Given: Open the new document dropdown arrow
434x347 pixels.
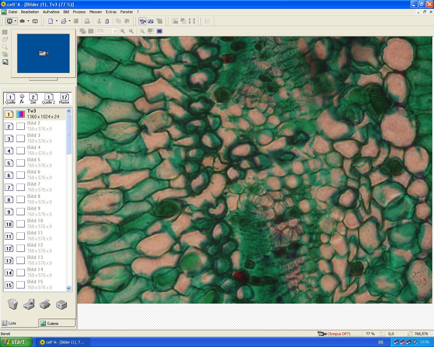Looking at the screenshot, I should [x=57, y=21].
